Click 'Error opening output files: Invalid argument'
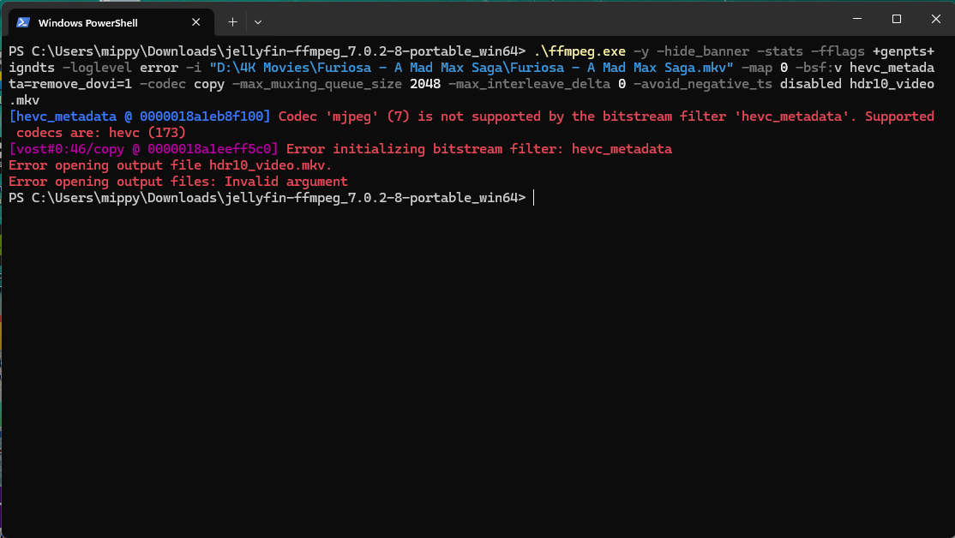Image resolution: width=955 pixels, height=538 pixels. [177, 182]
